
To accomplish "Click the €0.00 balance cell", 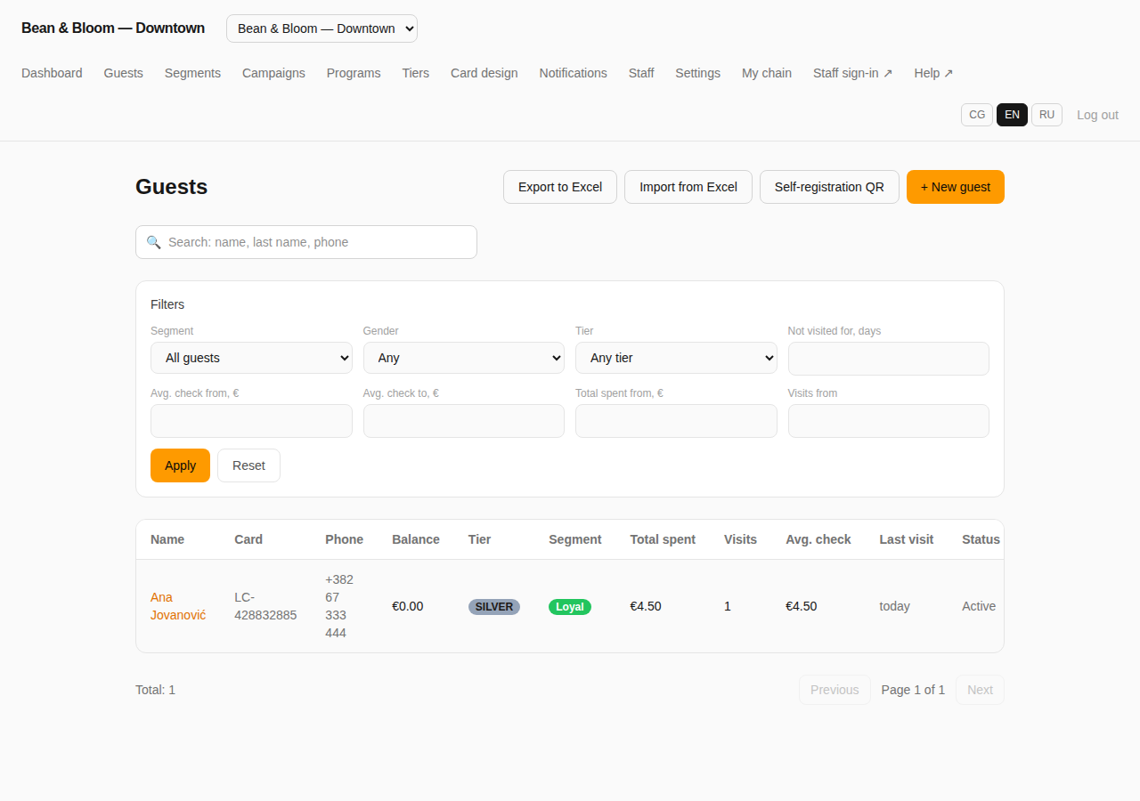I will (x=408, y=606).
